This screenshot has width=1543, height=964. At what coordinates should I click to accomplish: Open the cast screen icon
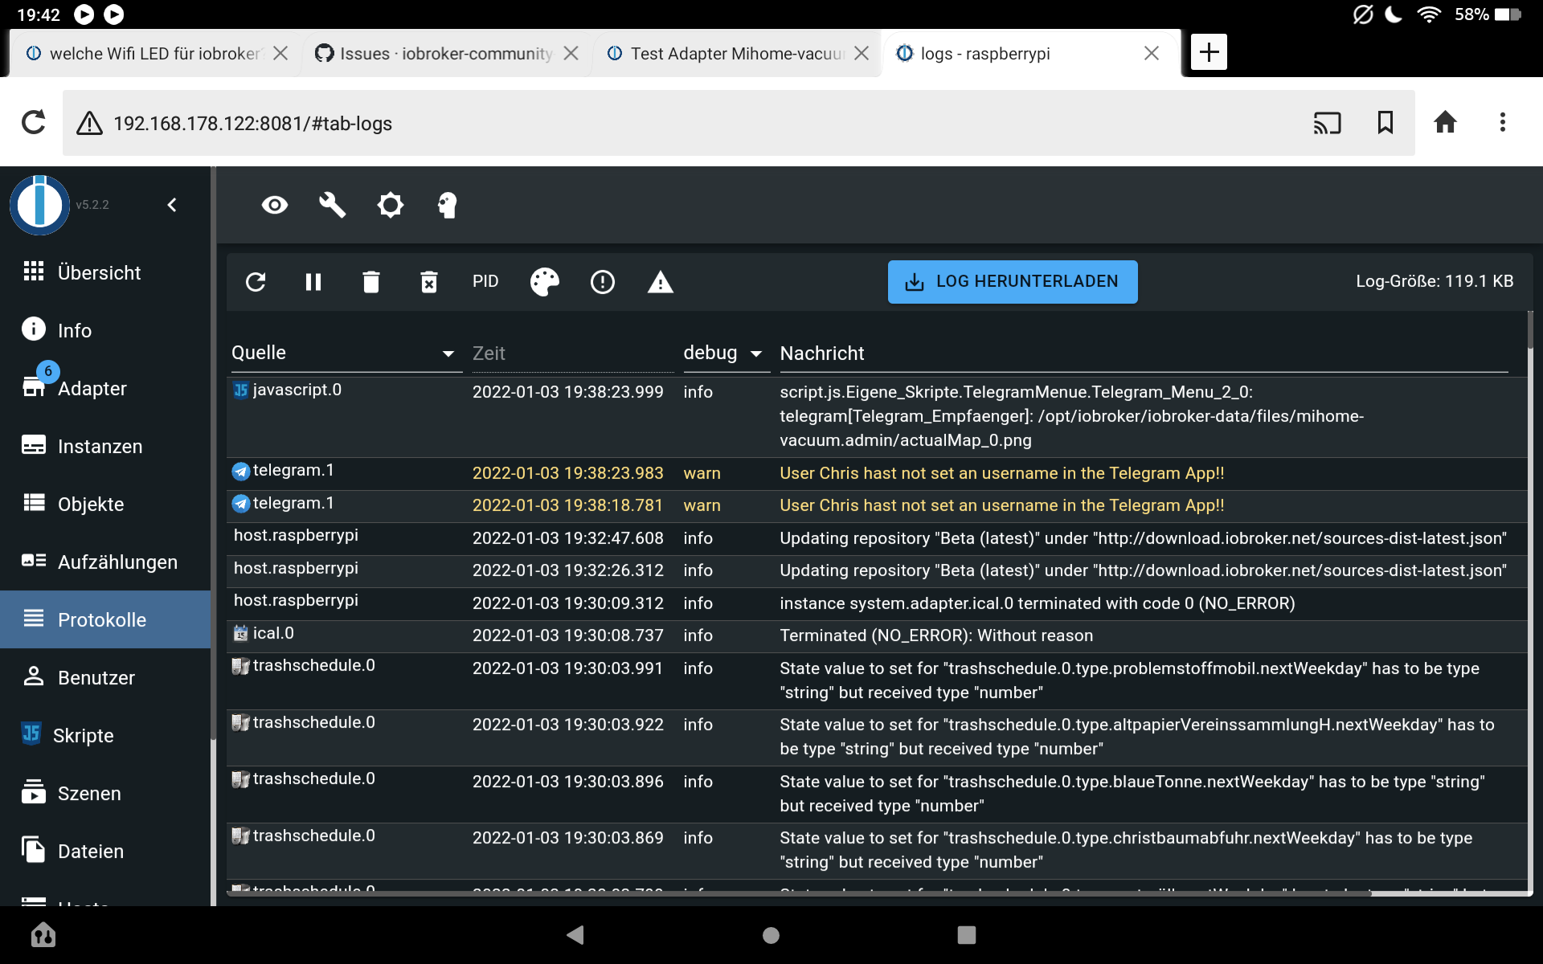point(1327,123)
